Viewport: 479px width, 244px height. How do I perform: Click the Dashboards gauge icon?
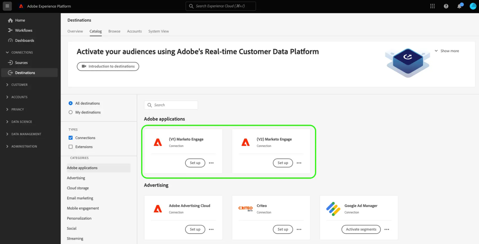pyautogui.click(x=10, y=41)
